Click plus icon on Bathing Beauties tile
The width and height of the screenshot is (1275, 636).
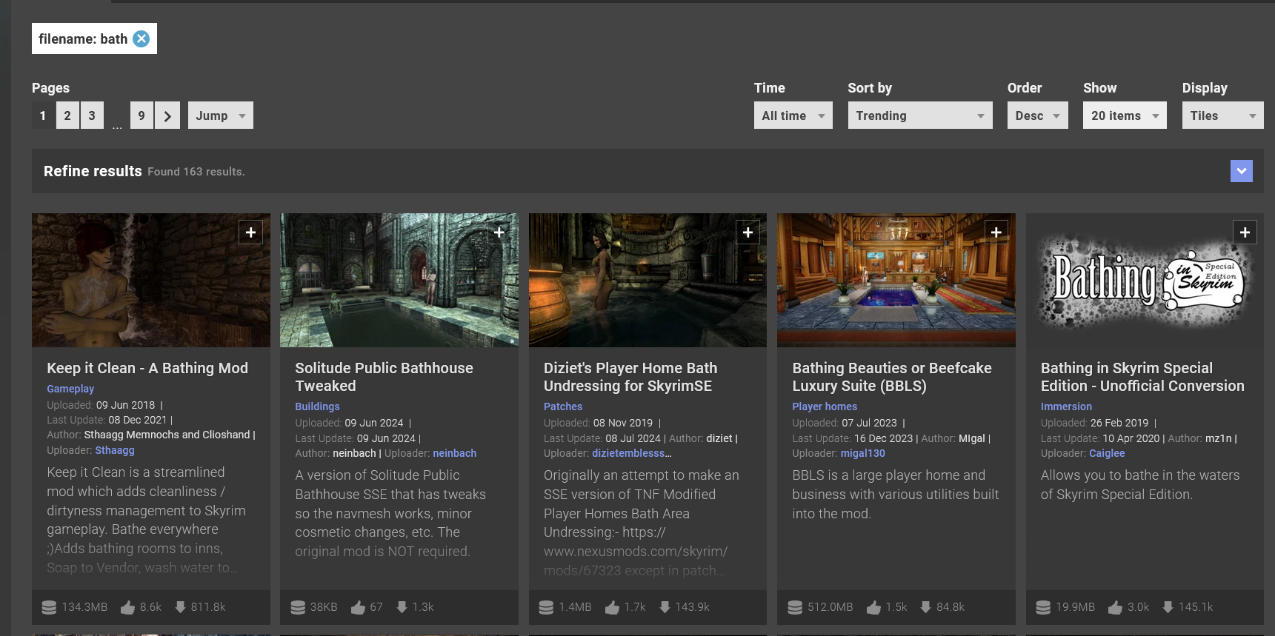996,232
